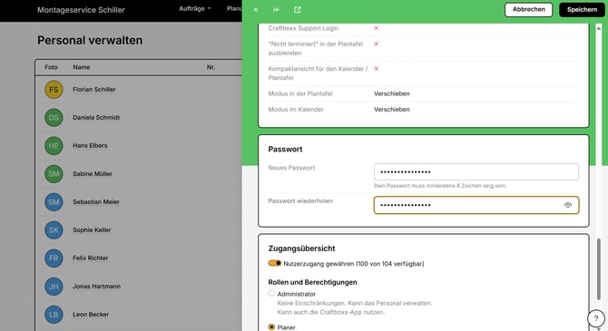Click the Craftboxx Support Login label
The image size is (608, 331).
(x=303, y=28)
